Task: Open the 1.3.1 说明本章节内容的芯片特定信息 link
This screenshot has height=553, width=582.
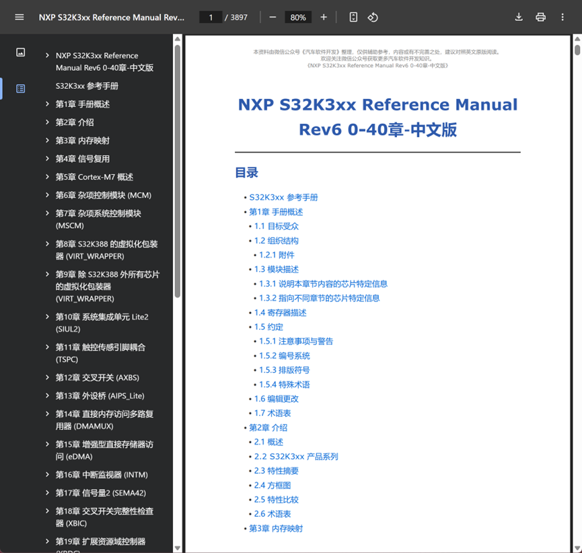Action: 323,284
